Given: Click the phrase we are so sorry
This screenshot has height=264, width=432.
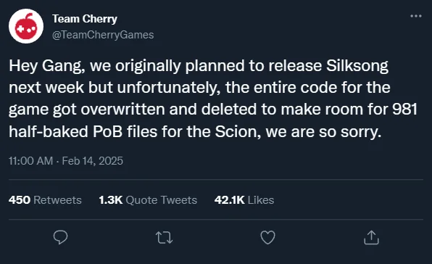Looking at the screenshot, I should pyautogui.click(x=323, y=131).
